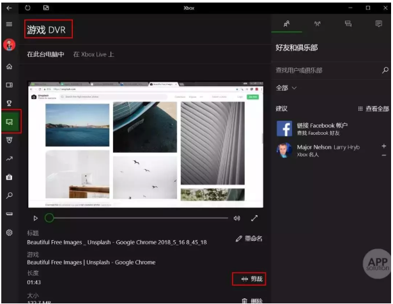Click the video preview thumbnail

[146, 144]
